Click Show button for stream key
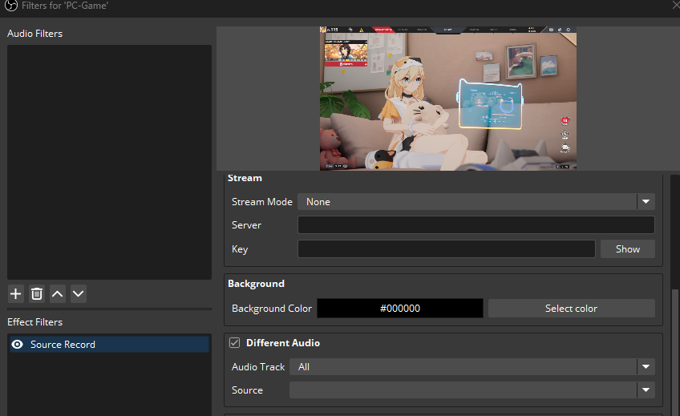Viewport: 680px width, 416px height. 628,249
